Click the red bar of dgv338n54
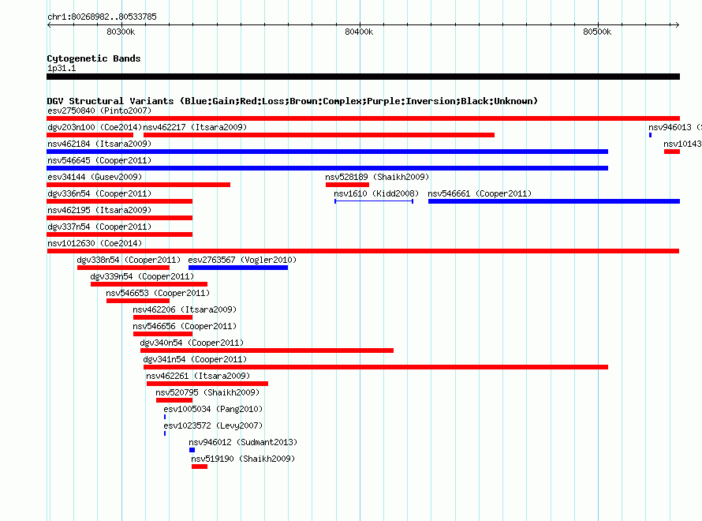The image size is (702, 521). coord(123,268)
